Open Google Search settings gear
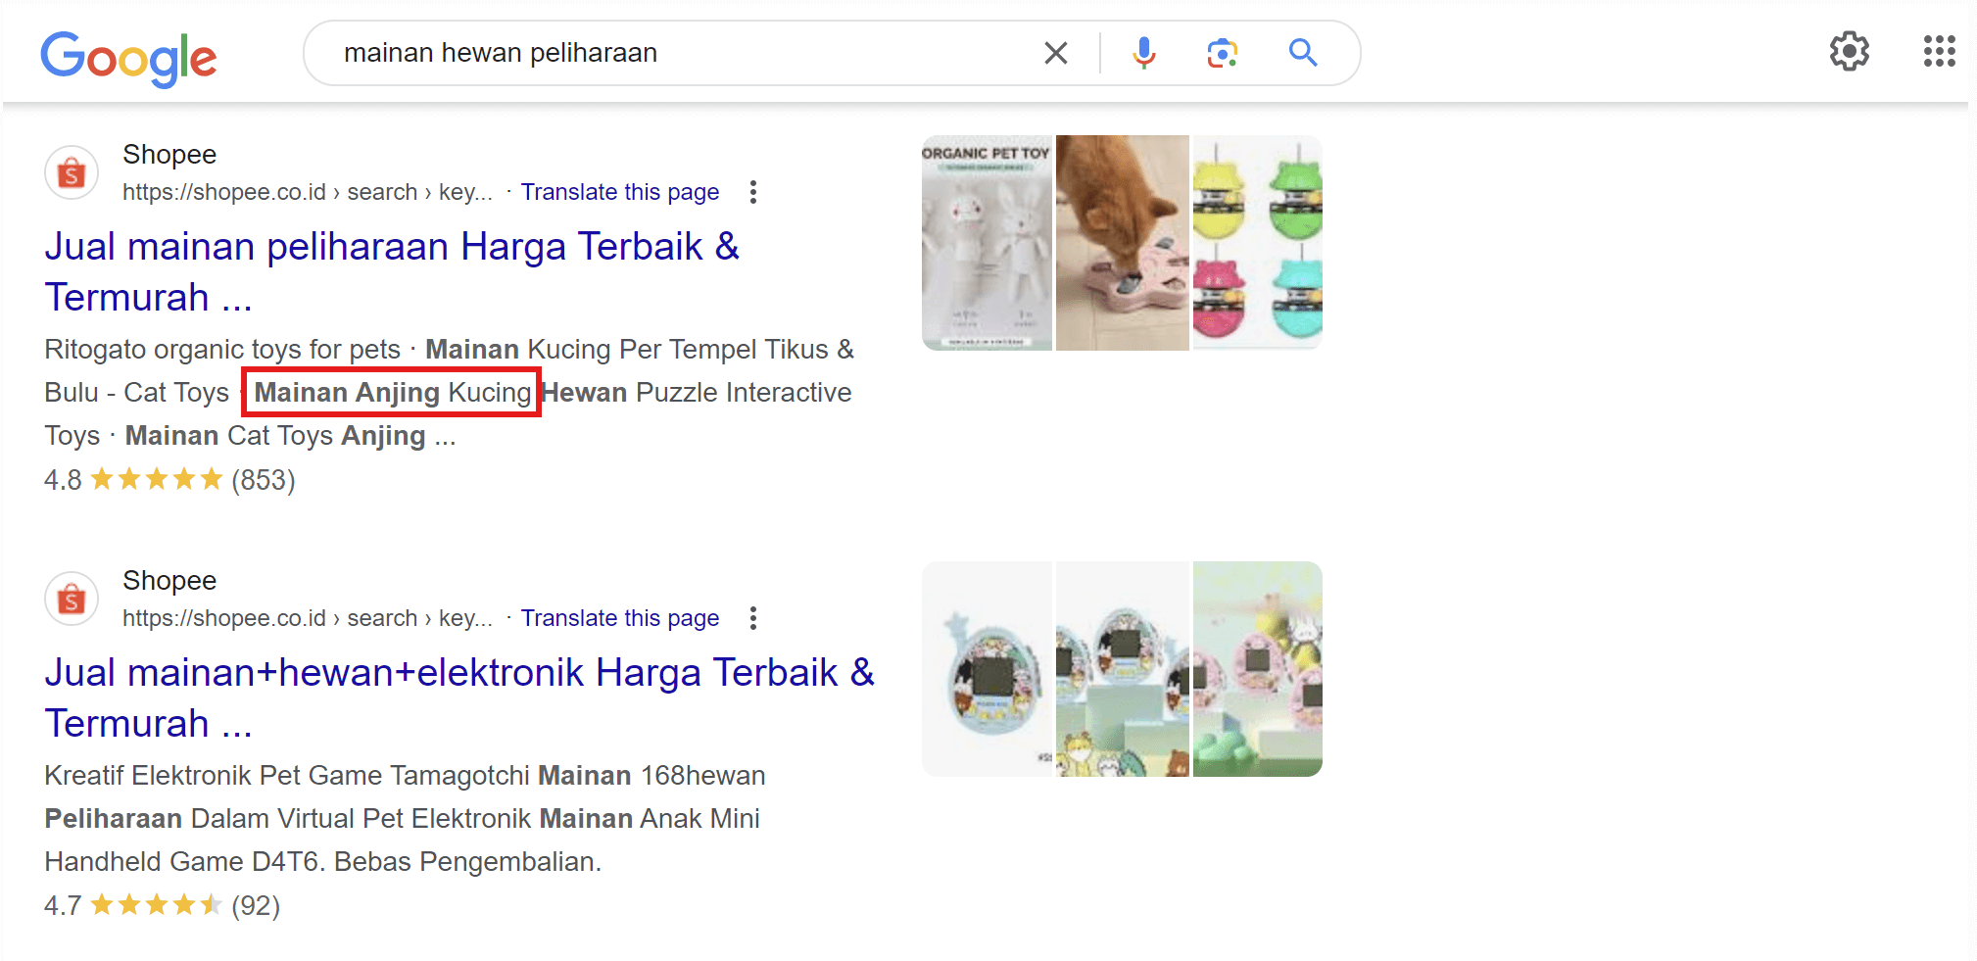1977x961 pixels. click(1850, 52)
